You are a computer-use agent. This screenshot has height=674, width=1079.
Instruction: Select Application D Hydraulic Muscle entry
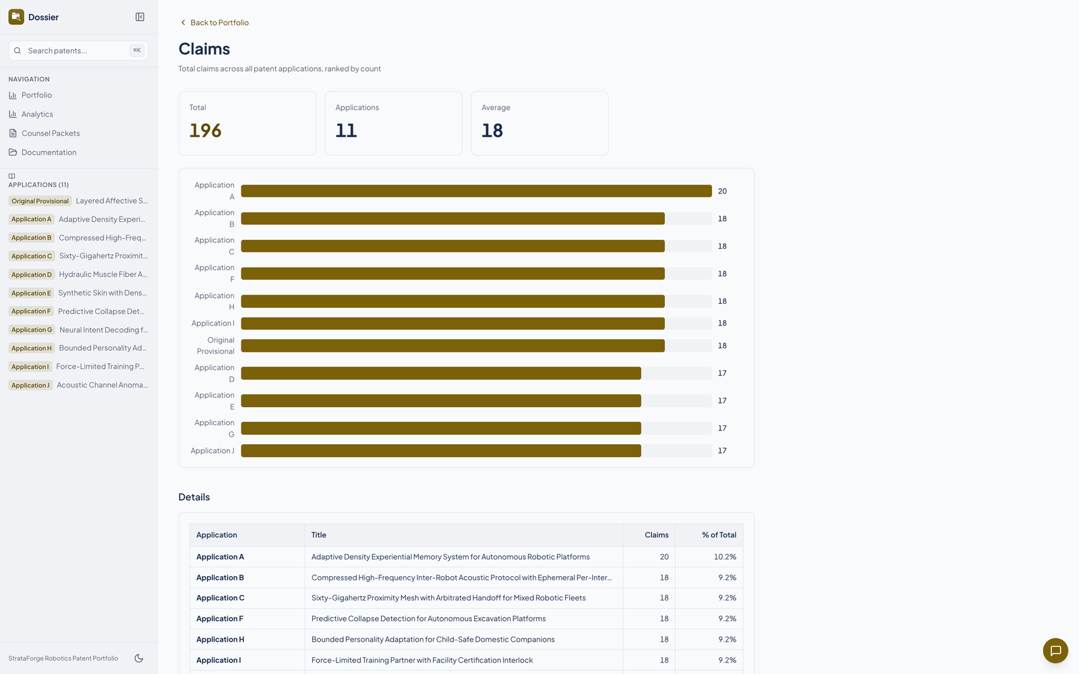coord(78,274)
